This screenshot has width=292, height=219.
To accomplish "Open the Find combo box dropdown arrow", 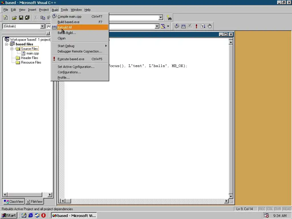I will [161, 18].
